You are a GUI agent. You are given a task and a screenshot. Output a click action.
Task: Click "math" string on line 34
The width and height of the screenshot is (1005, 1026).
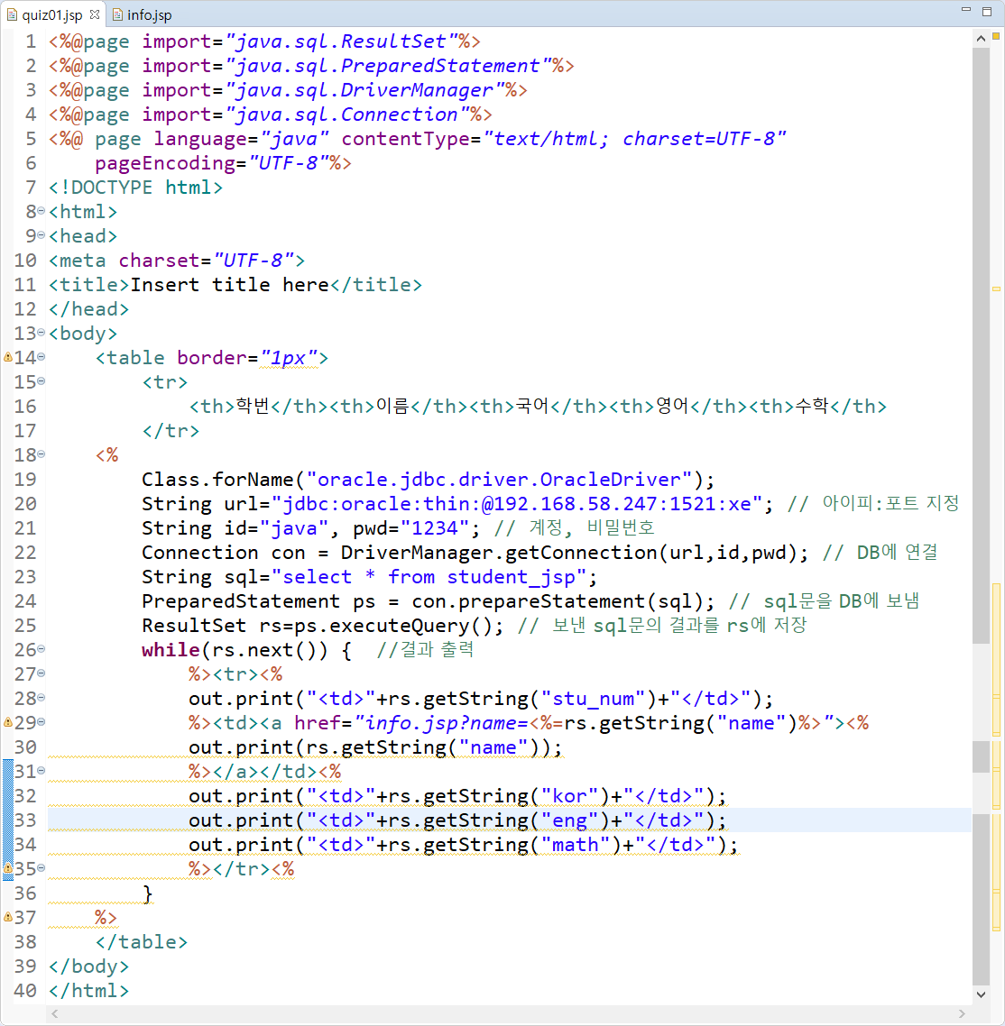point(581,845)
